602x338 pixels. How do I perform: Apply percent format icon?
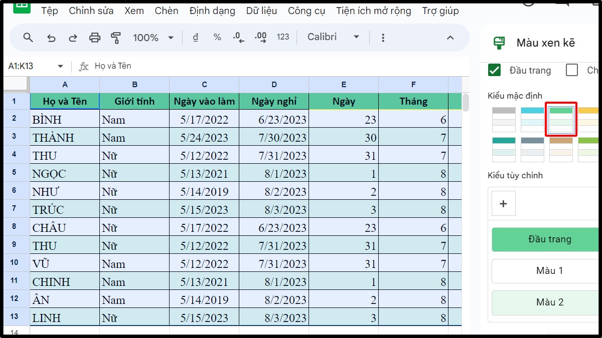(x=217, y=38)
